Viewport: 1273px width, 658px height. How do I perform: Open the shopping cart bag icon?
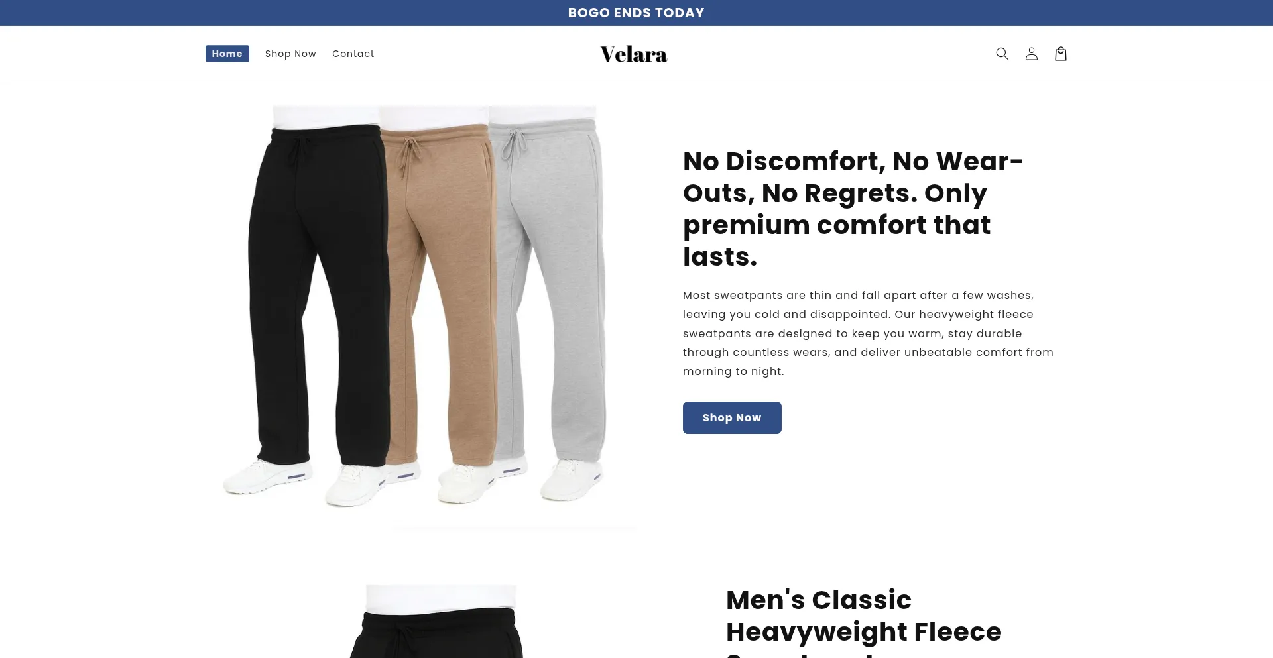pos(1060,54)
